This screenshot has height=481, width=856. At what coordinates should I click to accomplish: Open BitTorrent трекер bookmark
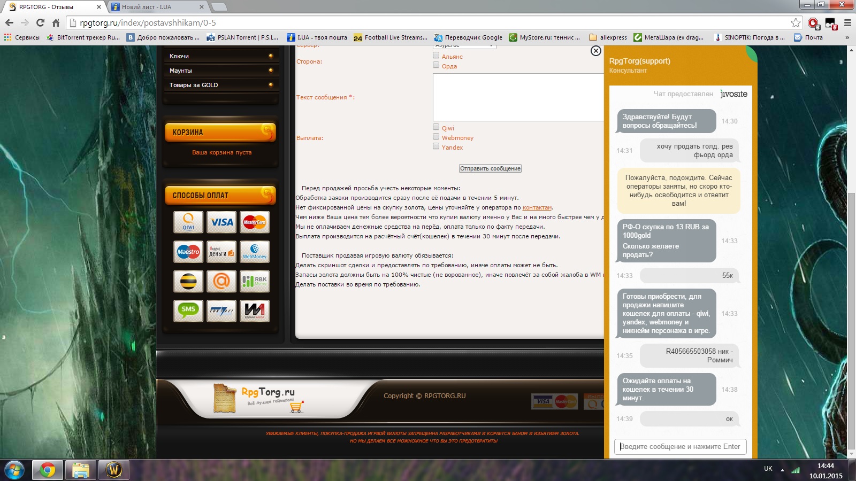(x=83, y=37)
